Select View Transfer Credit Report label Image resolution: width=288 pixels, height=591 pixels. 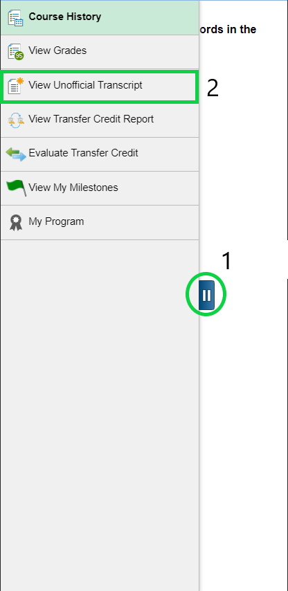click(91, 119)
